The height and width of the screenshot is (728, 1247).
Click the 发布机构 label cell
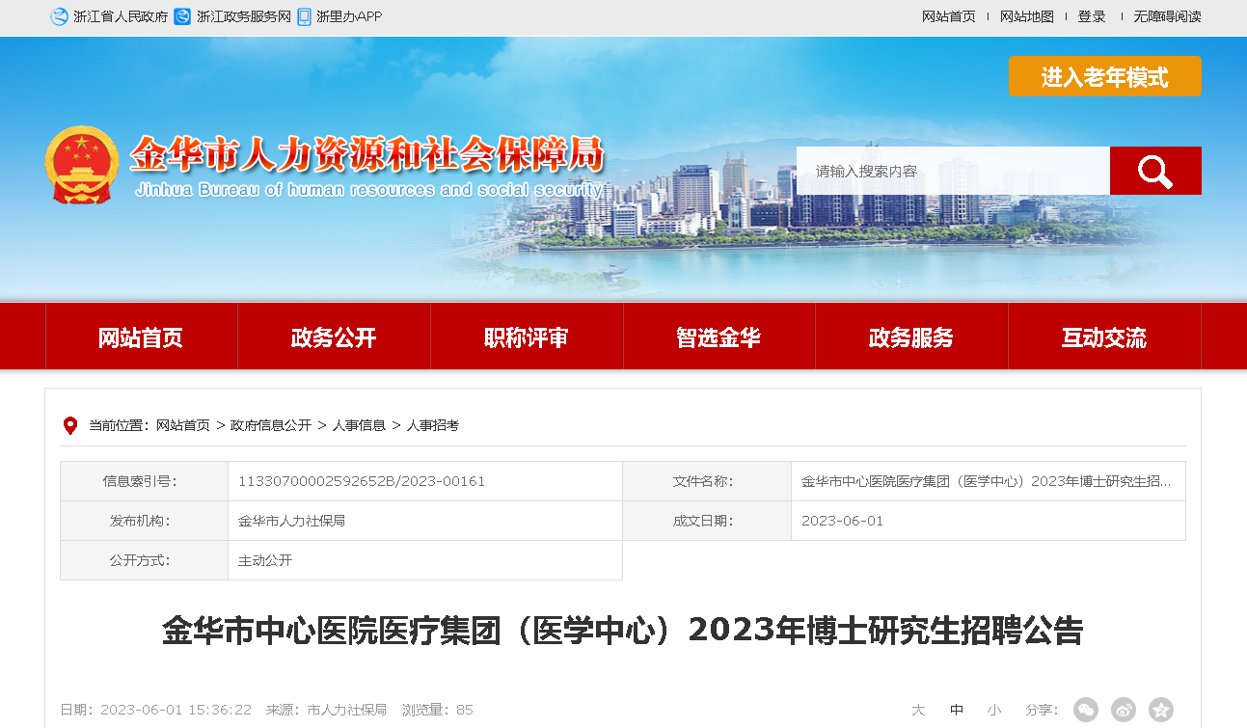[145, 521]
